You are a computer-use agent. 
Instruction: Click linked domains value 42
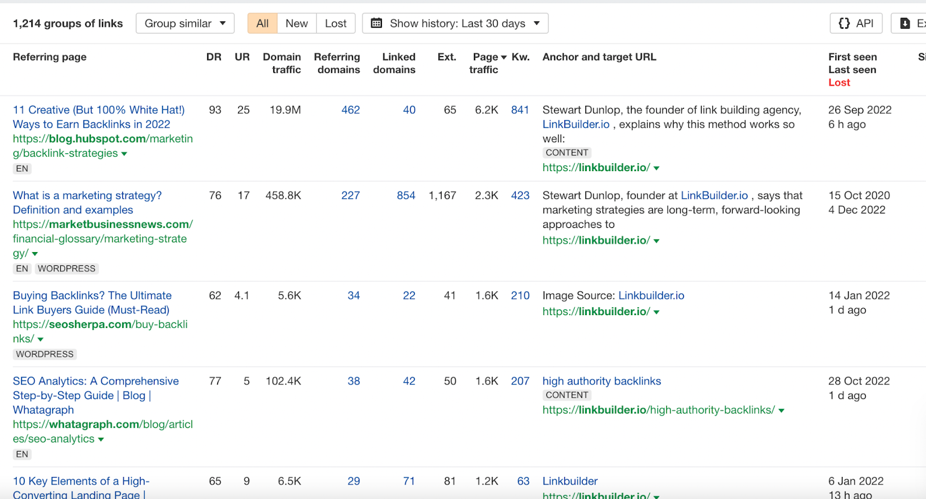pyautogui.click(x=409, y=381)
